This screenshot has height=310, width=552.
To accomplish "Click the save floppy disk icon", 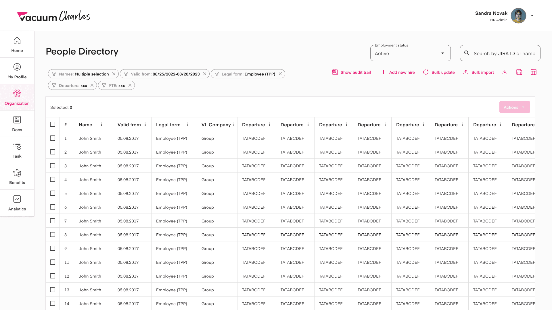I will [519, 72].
